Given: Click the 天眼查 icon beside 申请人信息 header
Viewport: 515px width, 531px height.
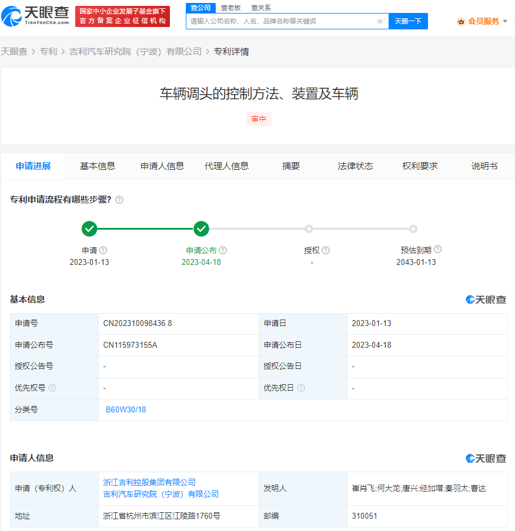Looking at the screenshot, I should click(x=487, y=458).
